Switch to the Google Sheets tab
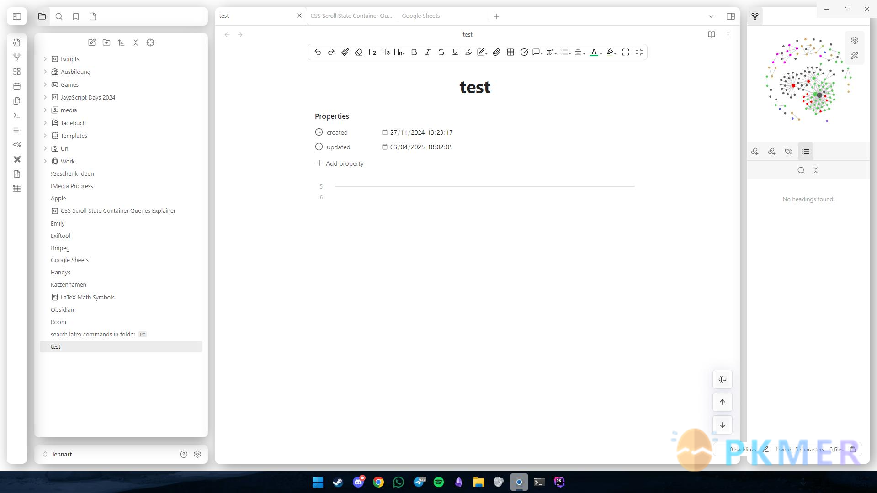 (x=421, y=16)
